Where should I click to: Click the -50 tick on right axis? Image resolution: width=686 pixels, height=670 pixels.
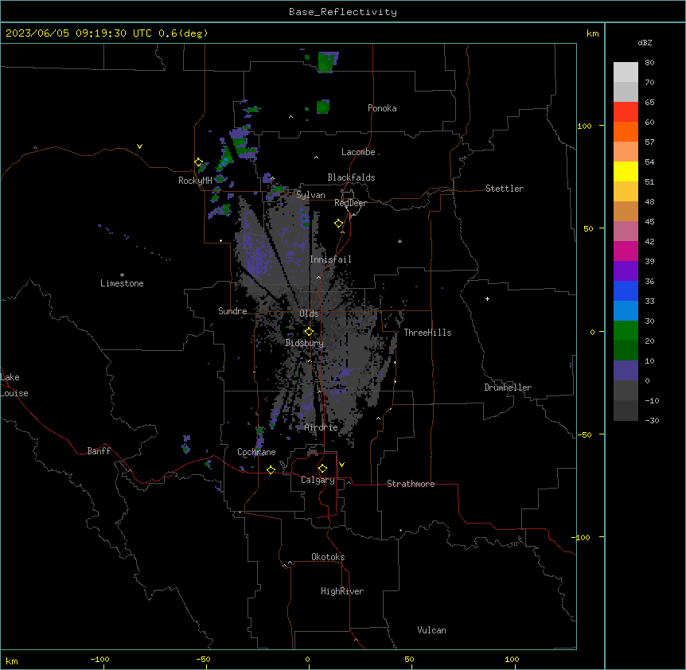[584, 434]
